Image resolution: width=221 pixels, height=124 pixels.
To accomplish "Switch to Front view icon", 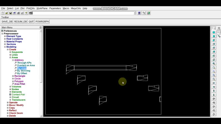I will tap(214, 40).
